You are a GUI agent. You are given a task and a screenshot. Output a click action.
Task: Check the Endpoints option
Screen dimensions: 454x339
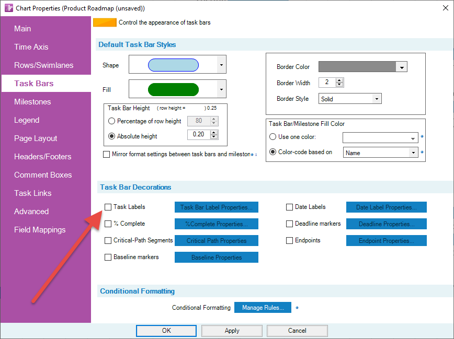coord(289,241)
